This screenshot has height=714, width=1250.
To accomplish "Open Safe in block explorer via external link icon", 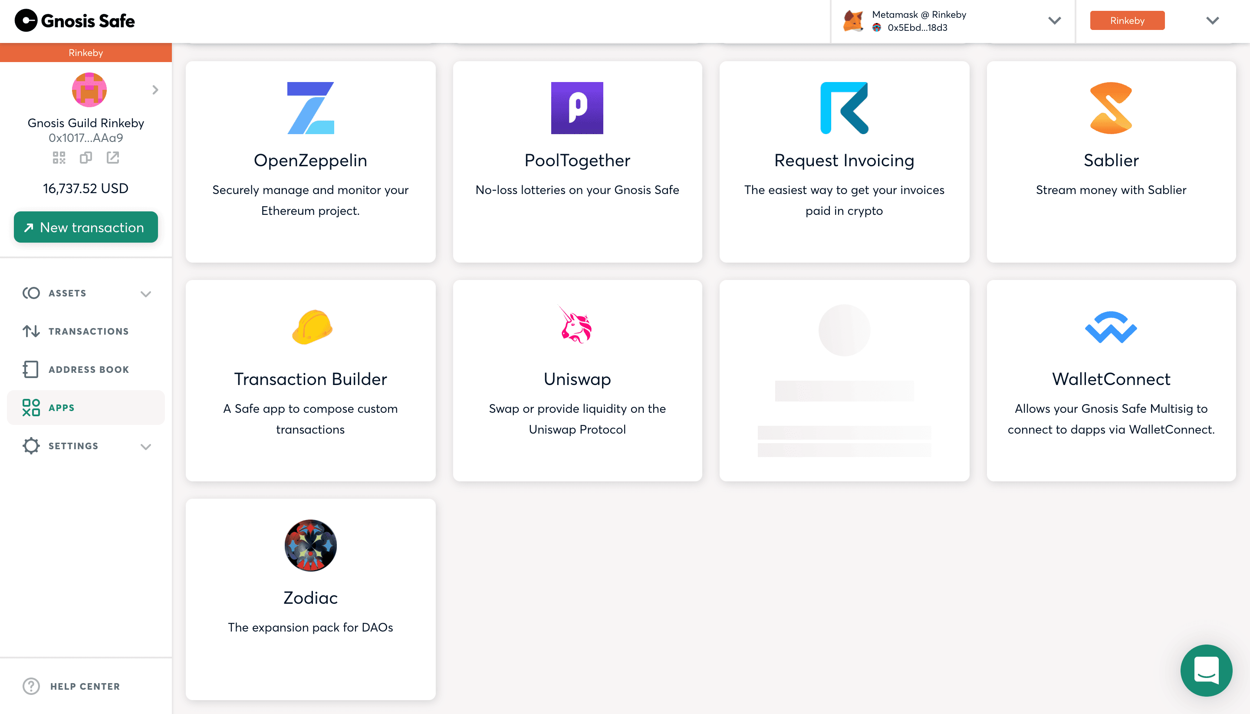I will 113,158.
